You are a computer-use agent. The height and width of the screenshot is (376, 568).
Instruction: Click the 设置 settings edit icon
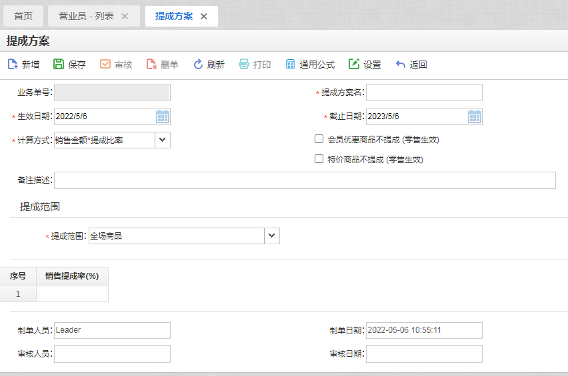click(x=354, y=64)
